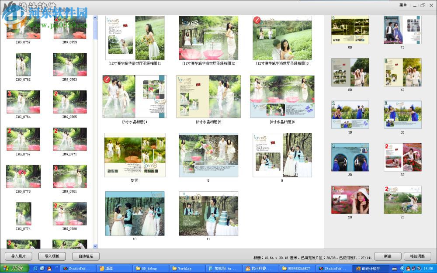The height and width of the screenshot is (273, 437).
Task: Open album page [8寸水晶相册]5
Action: 208,97
